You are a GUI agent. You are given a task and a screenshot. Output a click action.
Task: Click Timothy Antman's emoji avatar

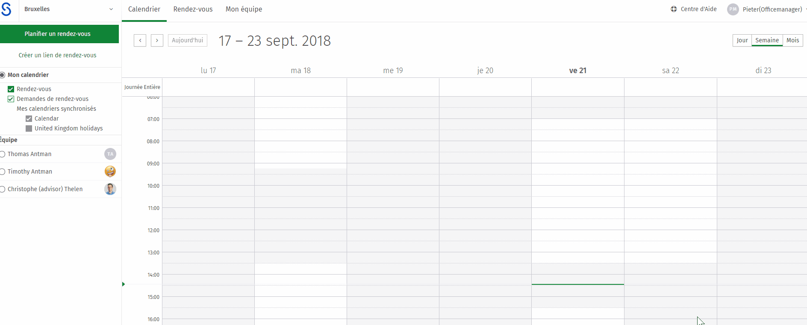[x=110, y=171]
